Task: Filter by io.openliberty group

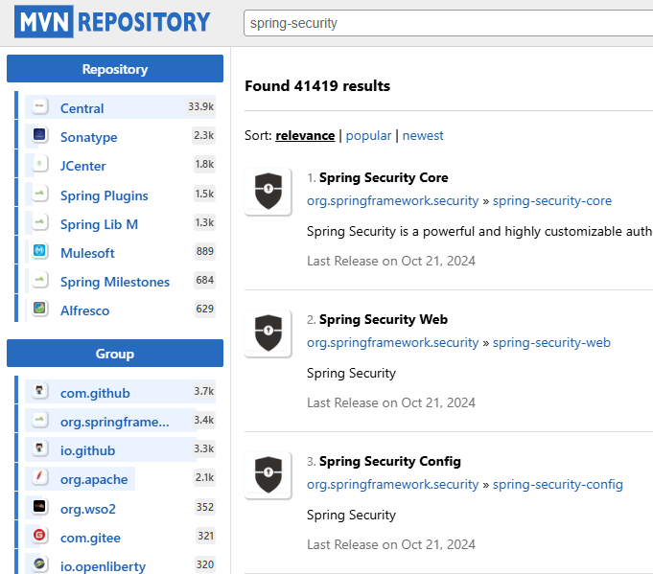Action: (103, 565)
